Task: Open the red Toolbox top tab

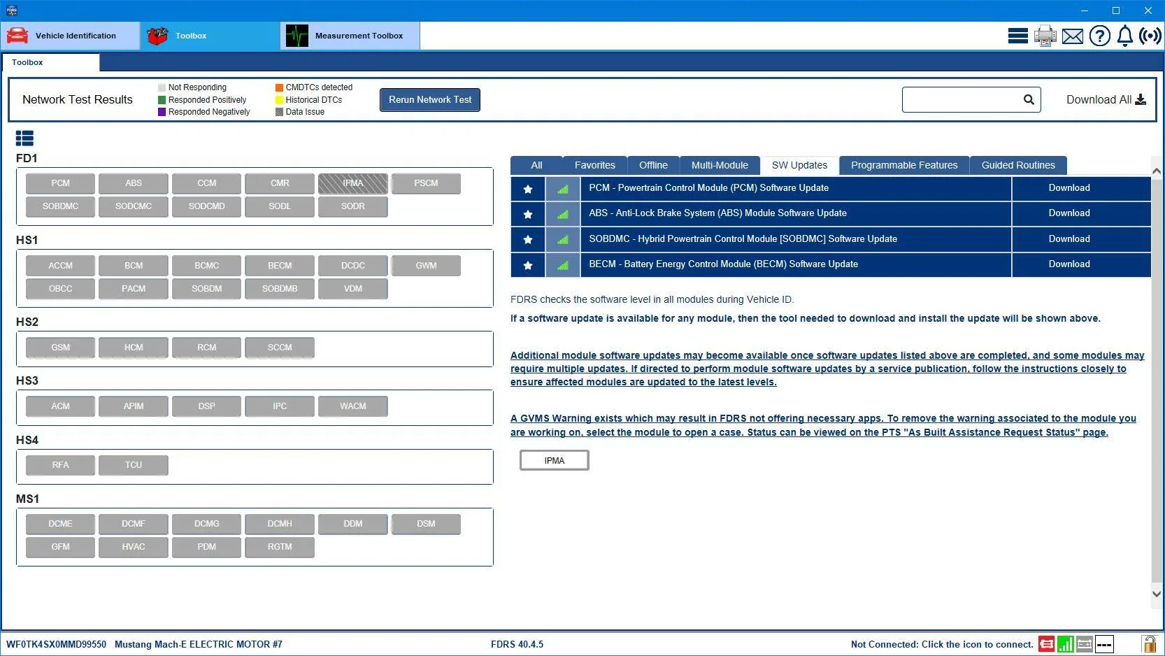Action: (210, 36)
